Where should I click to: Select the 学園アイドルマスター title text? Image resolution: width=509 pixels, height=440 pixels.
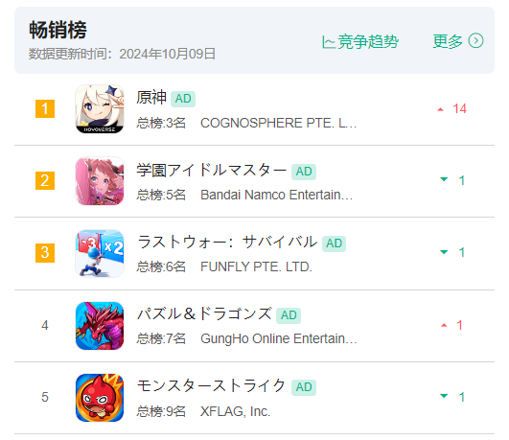pos(211,171)
